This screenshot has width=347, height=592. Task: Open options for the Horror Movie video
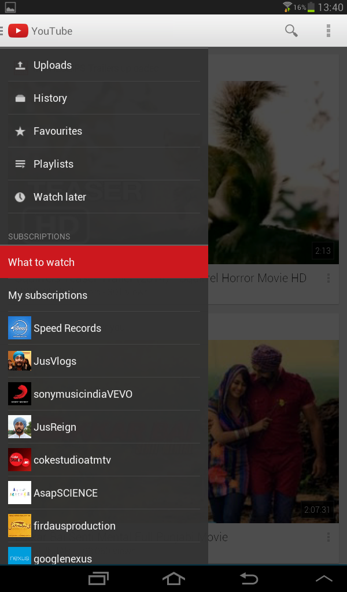pyautogui.click(x=328, y=279)
